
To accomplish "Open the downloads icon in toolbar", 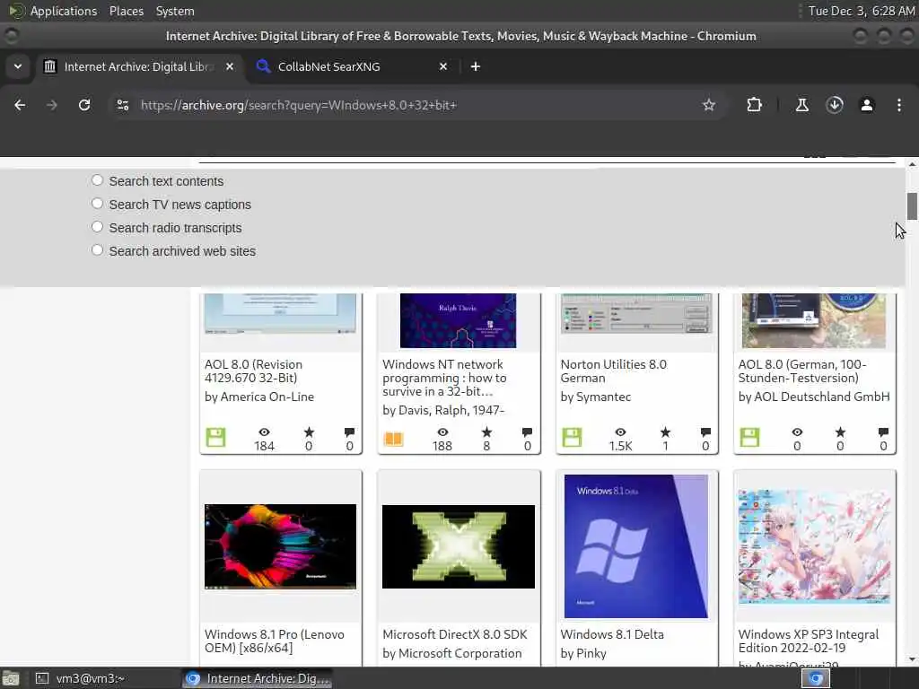I will (x=835, y=105).
